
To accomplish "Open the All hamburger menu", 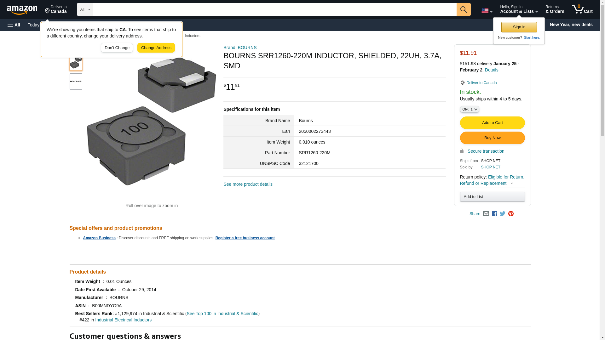I will [x=14, y=25].
